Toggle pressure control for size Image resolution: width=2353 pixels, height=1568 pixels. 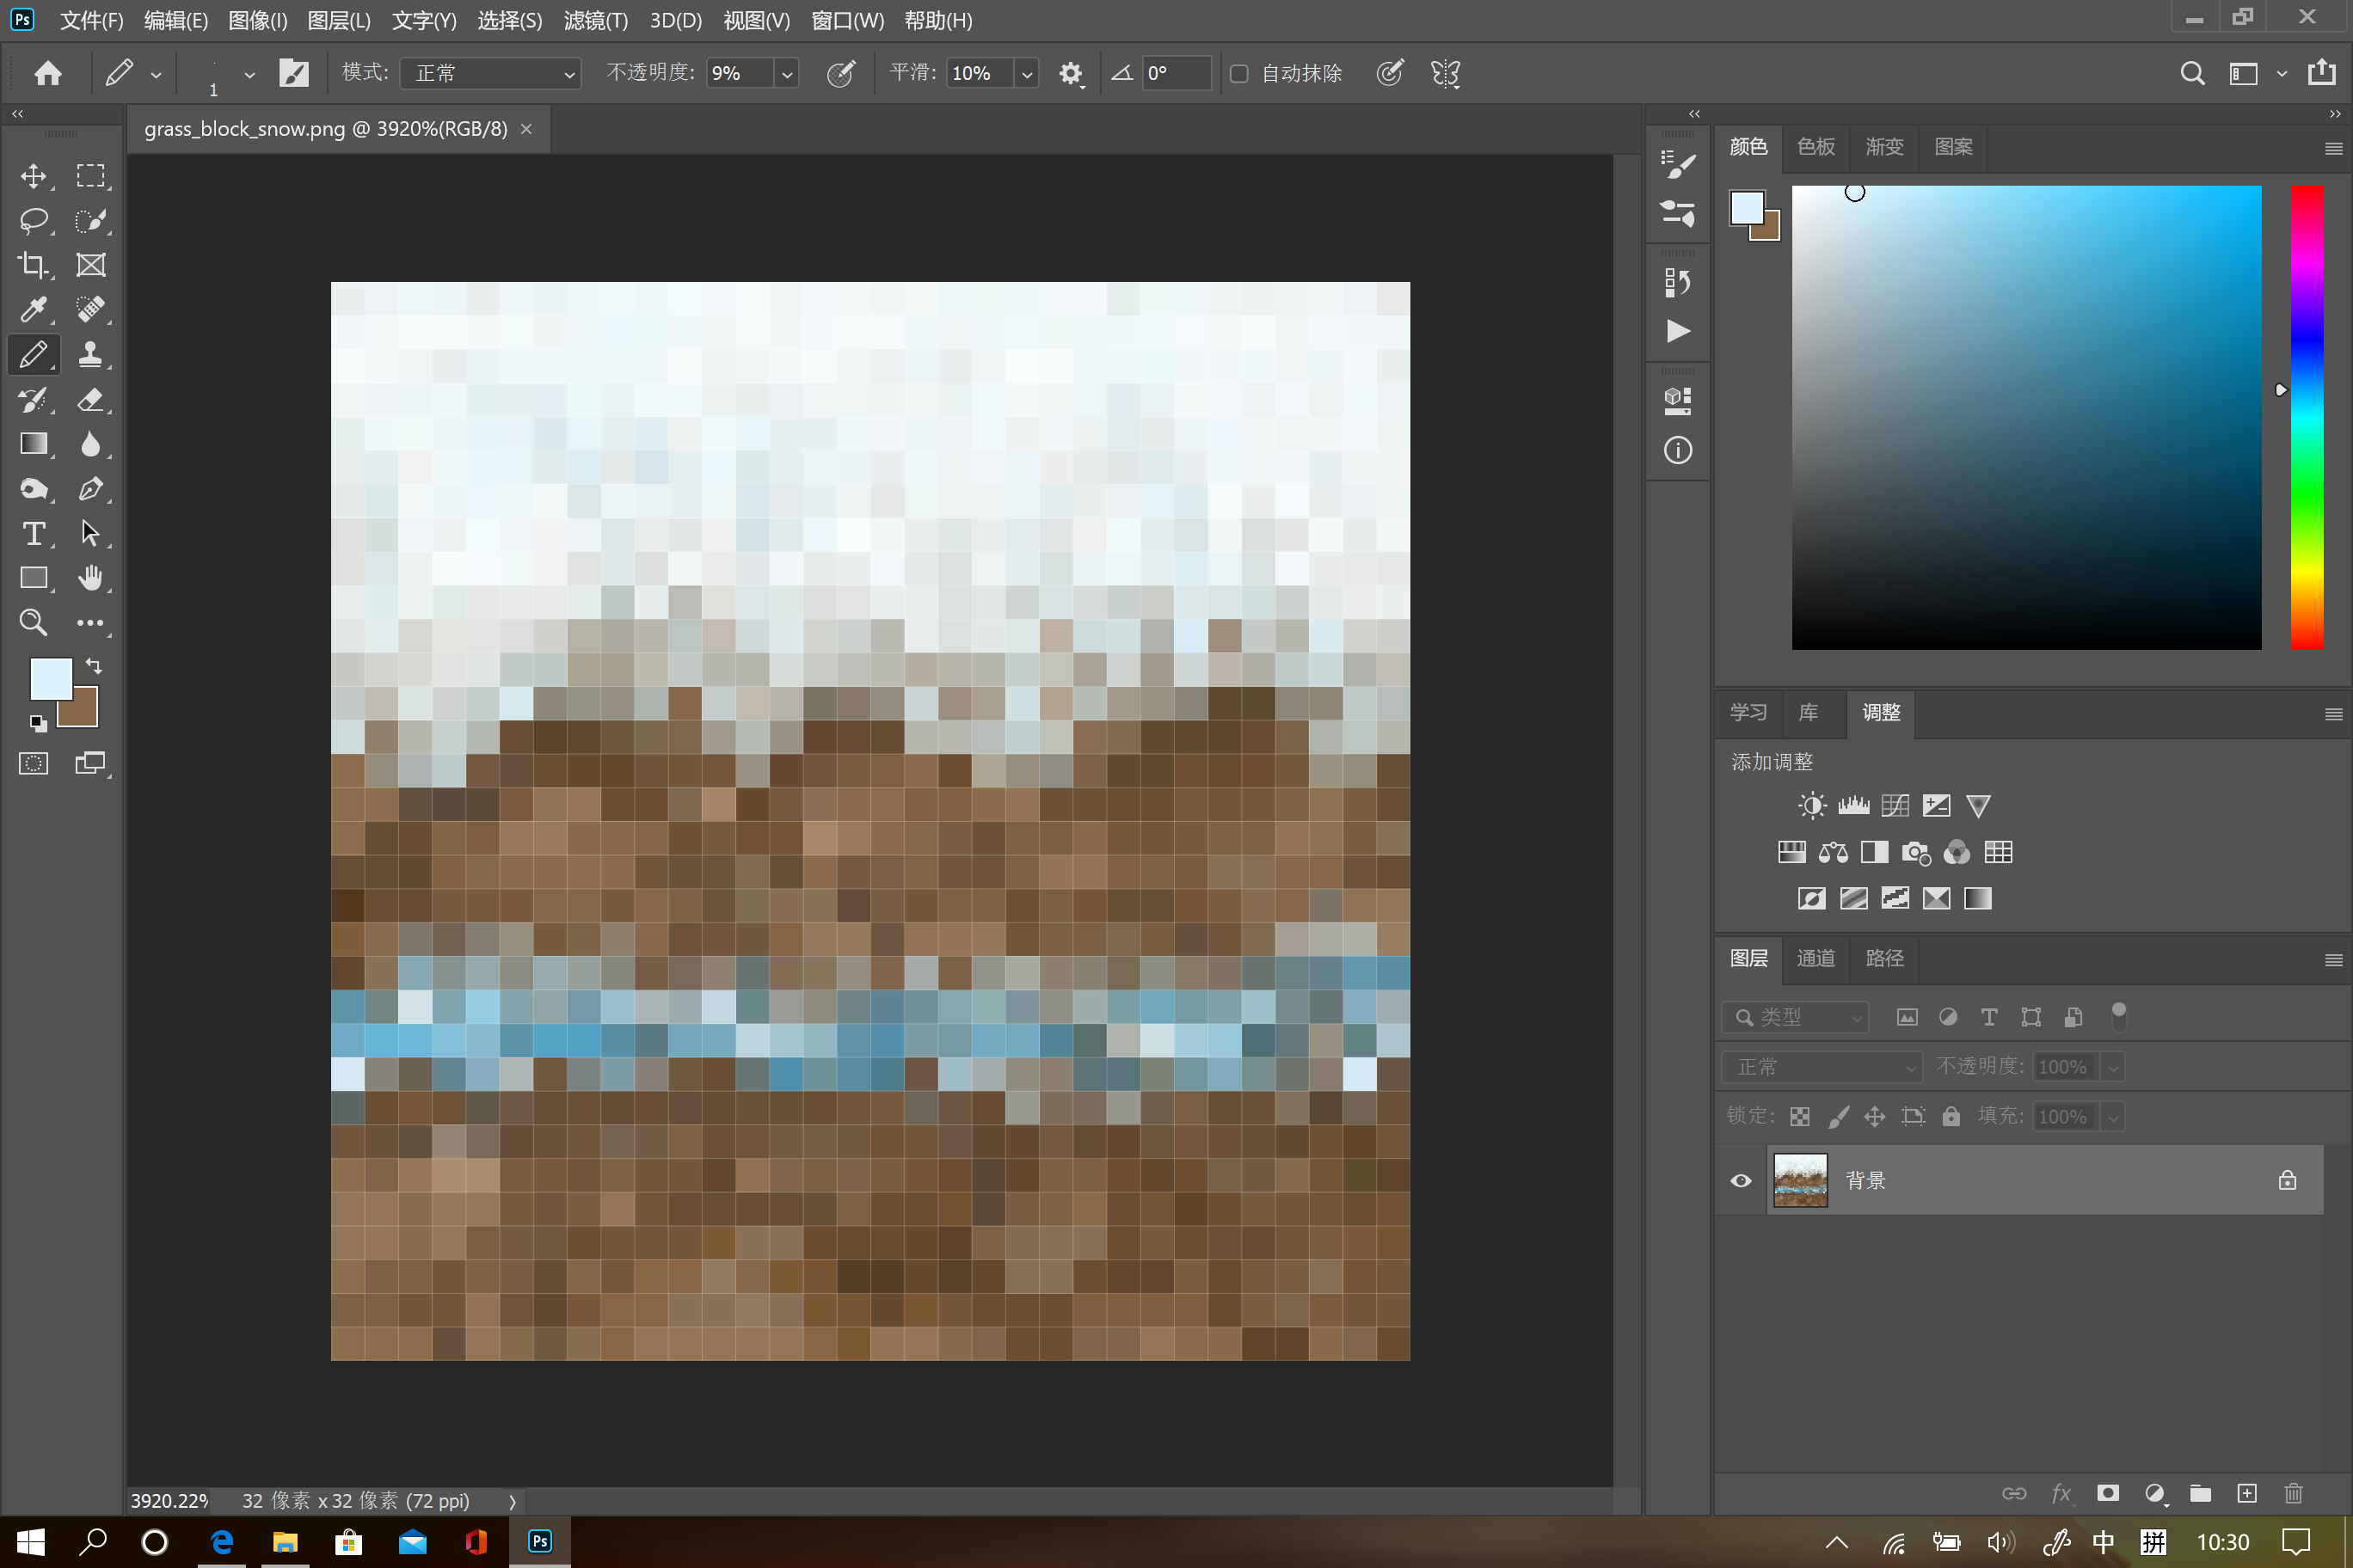click(x=1390, y=73)
